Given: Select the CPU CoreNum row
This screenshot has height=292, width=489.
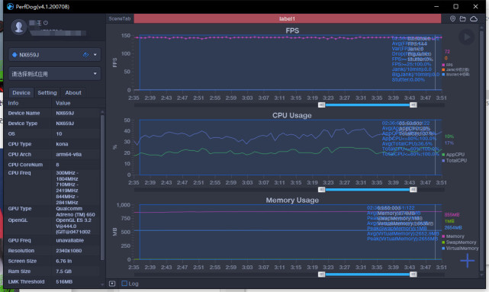Looking at the screenshot, I should (x=53, y=165).
